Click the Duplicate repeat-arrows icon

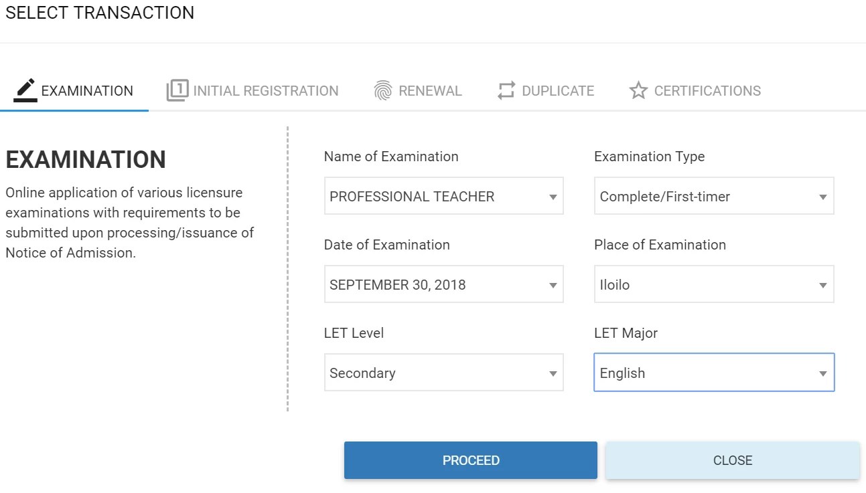click(506, 90)
